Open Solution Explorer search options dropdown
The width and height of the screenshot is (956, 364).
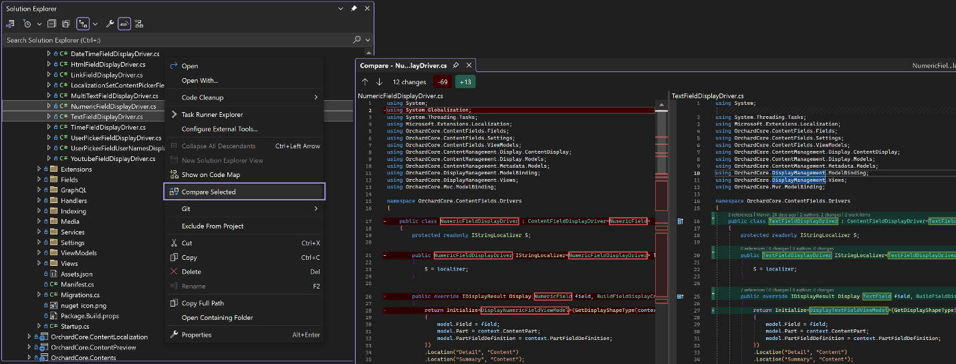pyautogui.click(x=368, y=40)
